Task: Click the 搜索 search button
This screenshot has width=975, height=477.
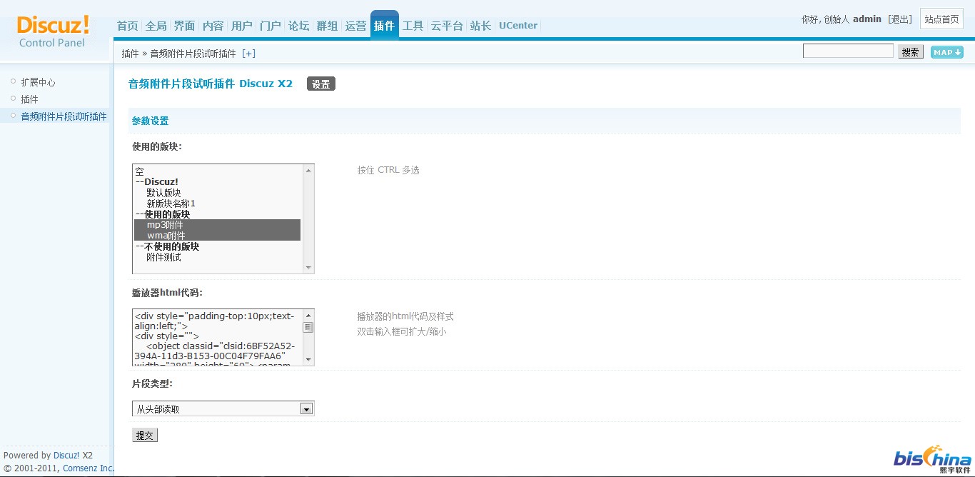Action: 910,52
